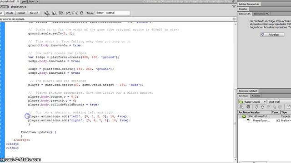Screen dimensions: 291x163
Task: Click the line starting "var ledge = platforms.create"
Action: (x=74, y=57)
